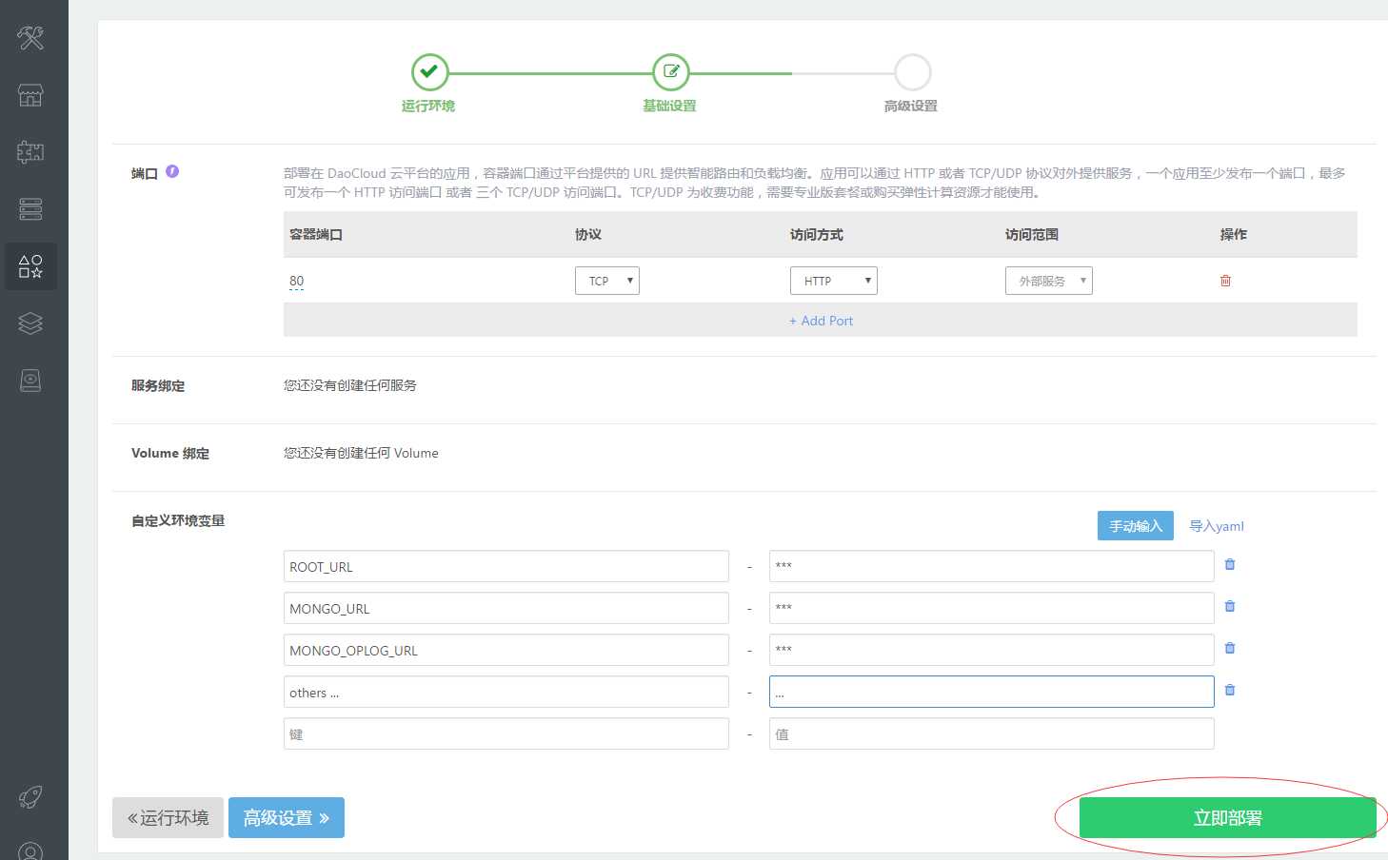Select the highlighted shapes apps icon

click(x=30, y=266)
